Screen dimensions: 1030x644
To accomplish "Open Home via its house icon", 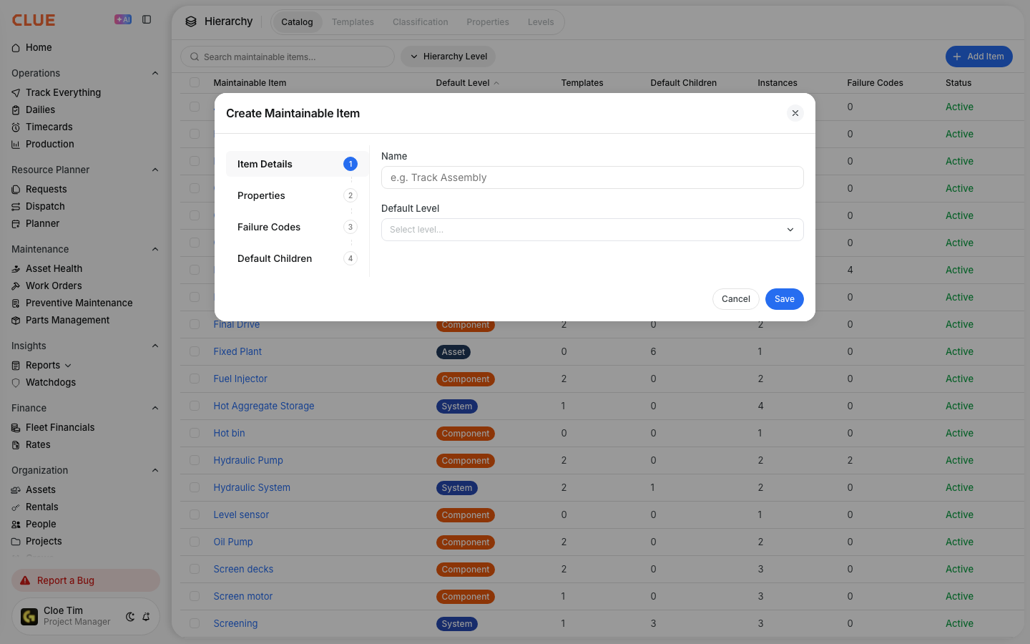I will tap(16, 48).
